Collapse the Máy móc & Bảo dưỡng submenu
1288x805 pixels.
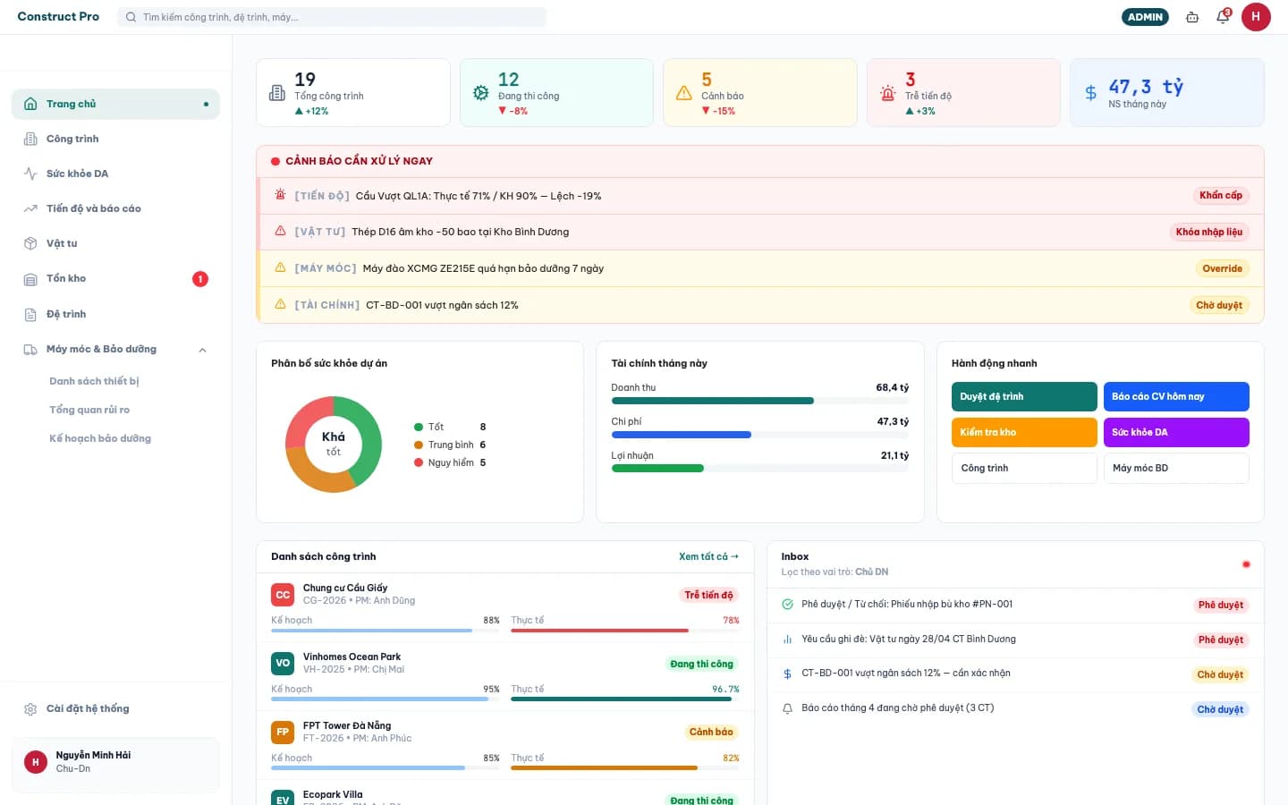(x=202, y=350)
